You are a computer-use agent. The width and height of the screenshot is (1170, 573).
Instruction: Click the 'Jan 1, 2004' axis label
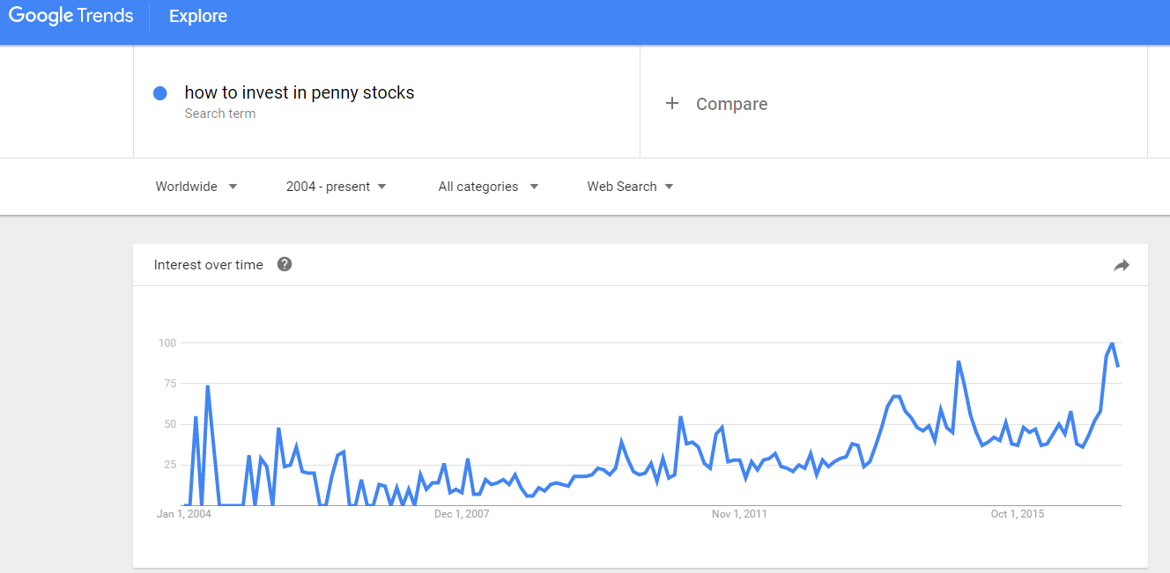point(184,514)
